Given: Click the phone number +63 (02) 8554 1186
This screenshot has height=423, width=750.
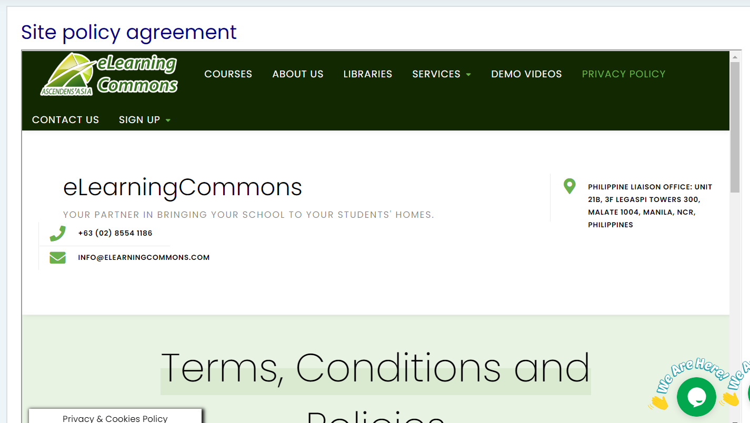Looking at the screenshot, I should [115, 233].
